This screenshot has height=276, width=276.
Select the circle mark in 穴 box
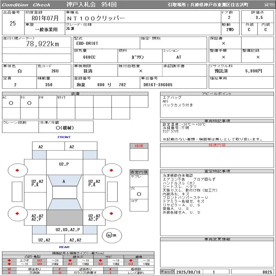tap(139, 194)
